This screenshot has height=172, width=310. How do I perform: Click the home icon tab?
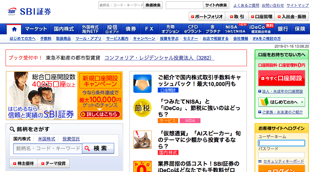click(14, 29)
